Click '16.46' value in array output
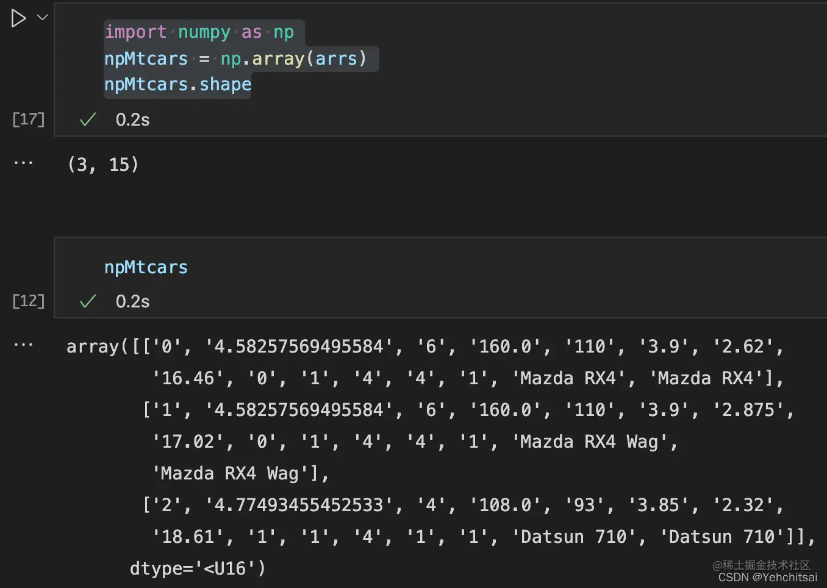 188,378
